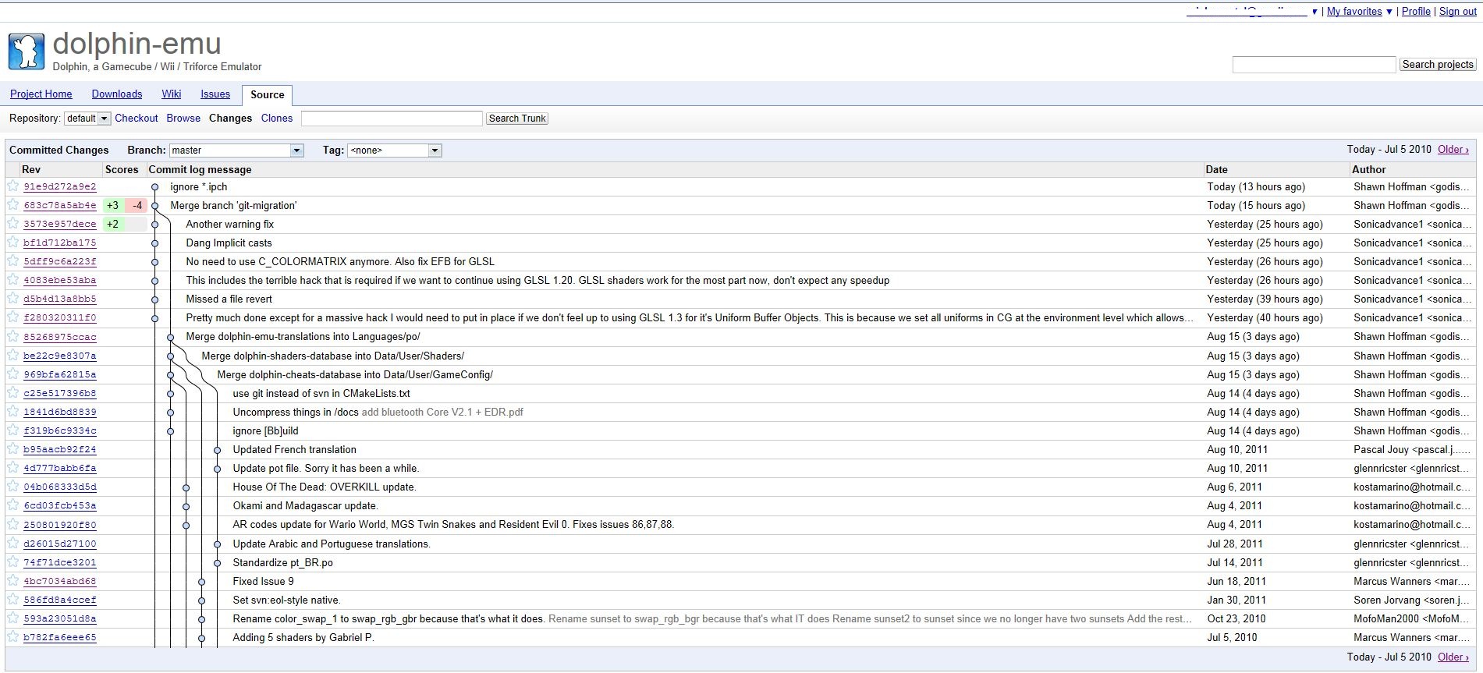Star revision 683c78a5ab4e
The height and width of the screenshot is (673, 1483).
click(13, 204)
